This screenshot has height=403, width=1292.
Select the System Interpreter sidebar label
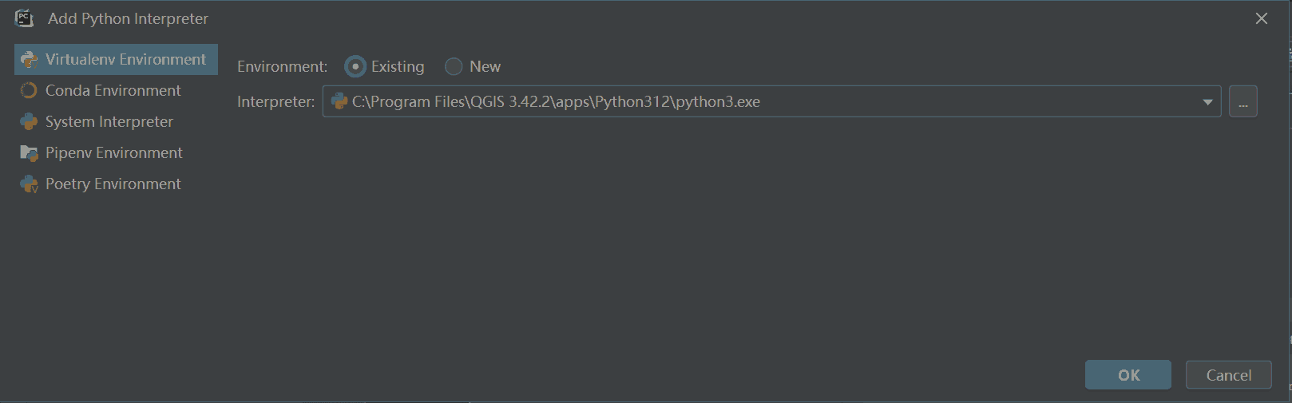tap(109, 121)
